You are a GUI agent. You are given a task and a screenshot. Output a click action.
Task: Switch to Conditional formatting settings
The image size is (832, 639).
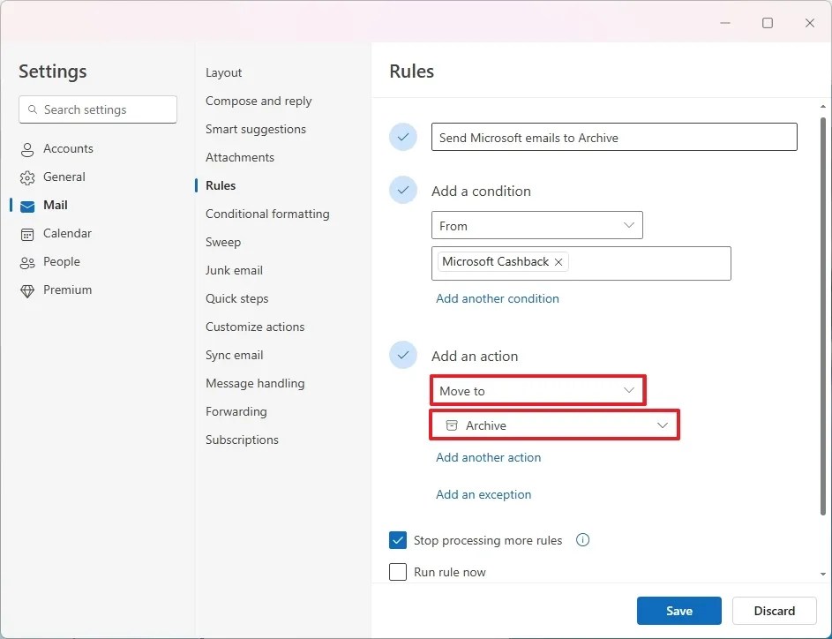tap(267, 214)
